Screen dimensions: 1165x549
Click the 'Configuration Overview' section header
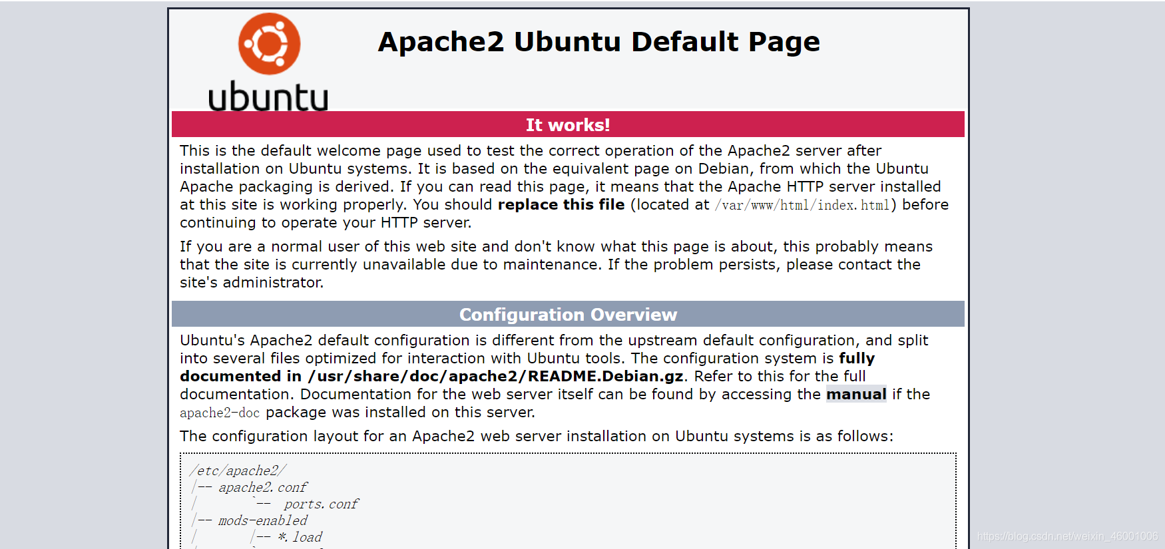[568, 314]
